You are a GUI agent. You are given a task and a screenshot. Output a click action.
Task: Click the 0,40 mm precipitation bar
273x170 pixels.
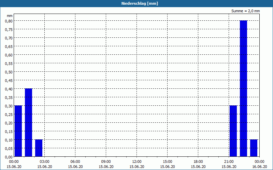point(29,122)
